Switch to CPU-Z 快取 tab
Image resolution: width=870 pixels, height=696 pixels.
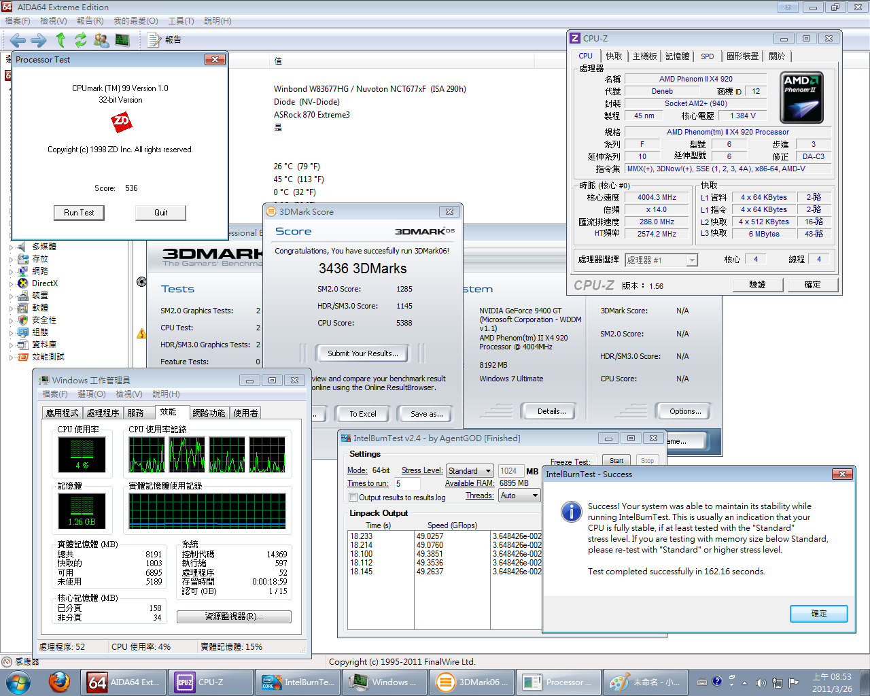coord(614,56)
